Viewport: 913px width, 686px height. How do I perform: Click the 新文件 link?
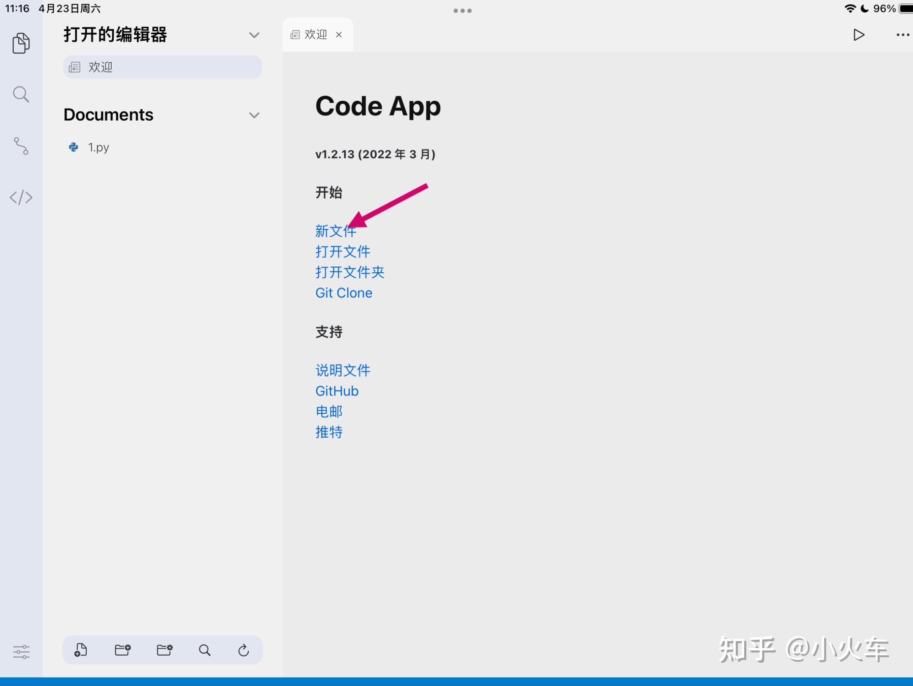pos(335,231)
